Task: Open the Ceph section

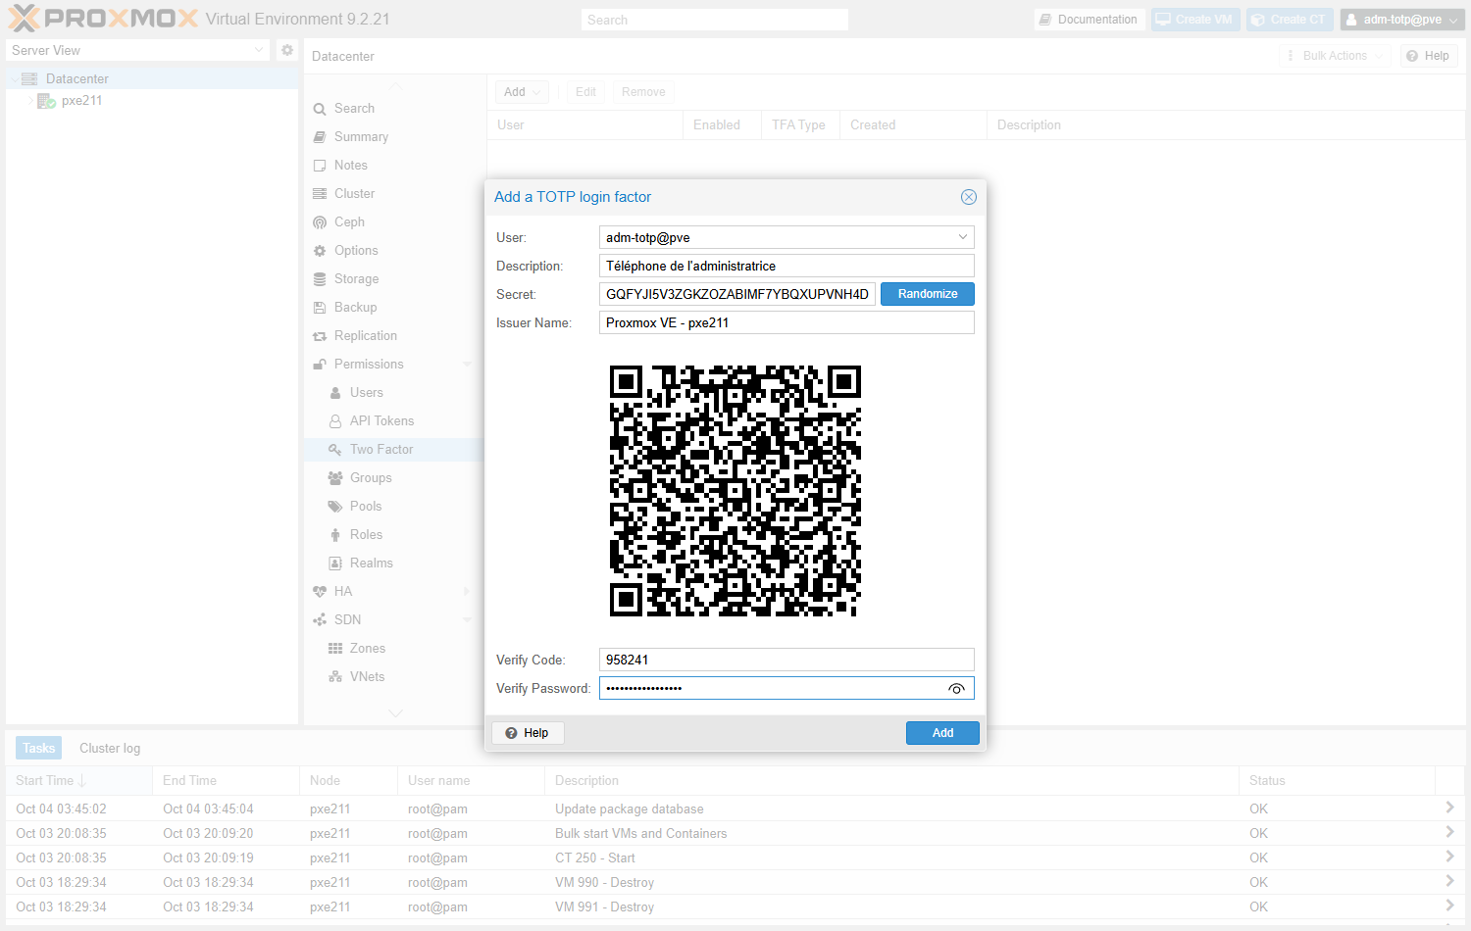Action: coord(349,222)
